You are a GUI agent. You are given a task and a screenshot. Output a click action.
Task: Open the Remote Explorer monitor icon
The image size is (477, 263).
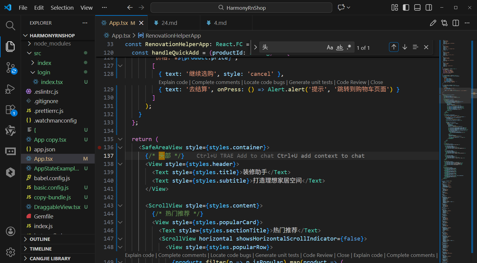coord(10,151)
